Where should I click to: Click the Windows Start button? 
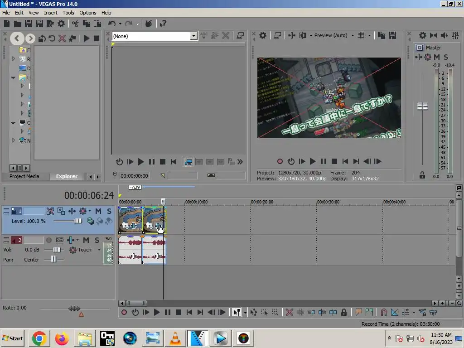click(12, 338)
